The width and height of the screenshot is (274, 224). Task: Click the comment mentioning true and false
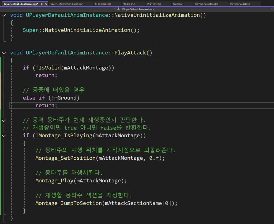pyautogui.click(x=87, y=128)
